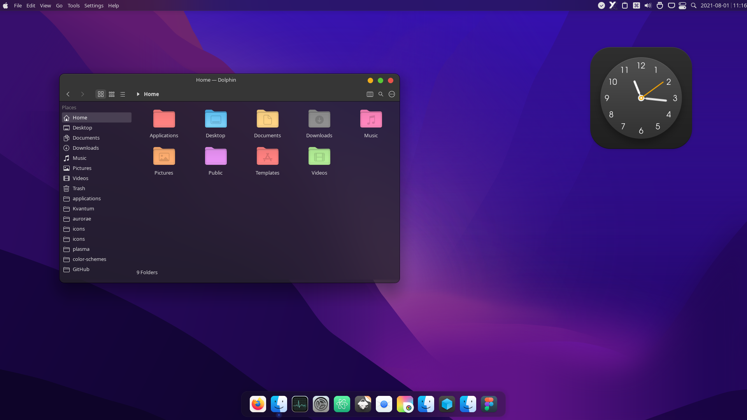
Task: Launch Figma from the dock
Action: click(x=489, y=404)
